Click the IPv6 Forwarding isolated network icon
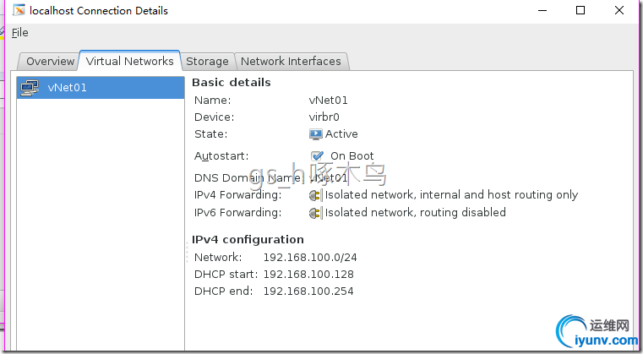643x354 pixels. coord(316,213)
